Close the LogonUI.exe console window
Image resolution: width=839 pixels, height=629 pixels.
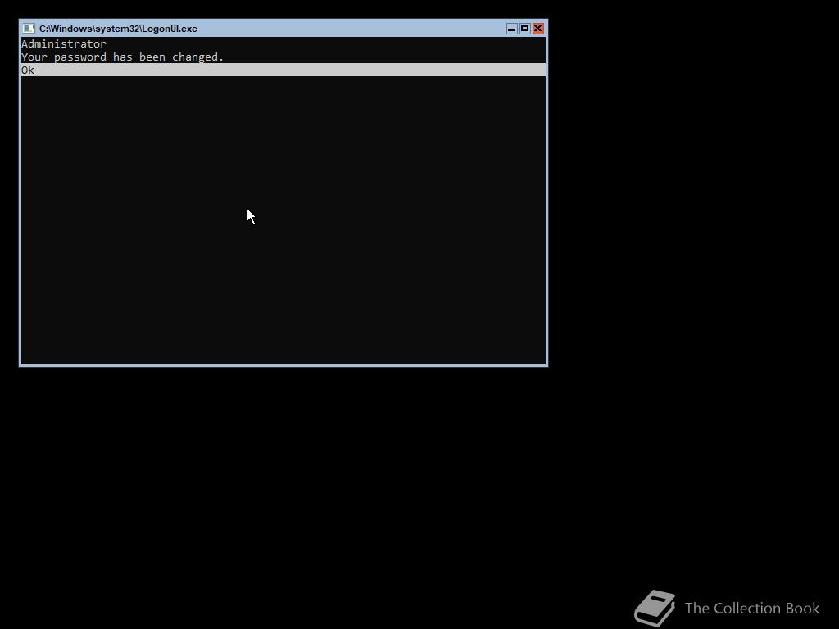coord(538,29)
